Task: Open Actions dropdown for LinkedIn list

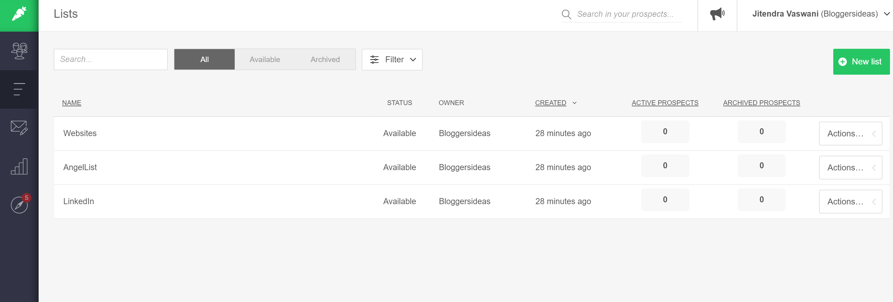Action: pos(850,202)
